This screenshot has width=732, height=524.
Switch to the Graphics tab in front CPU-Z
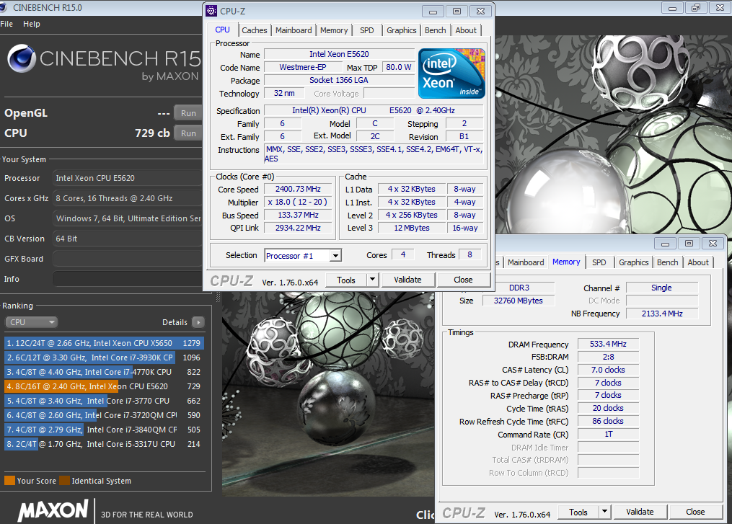[402, 30]
